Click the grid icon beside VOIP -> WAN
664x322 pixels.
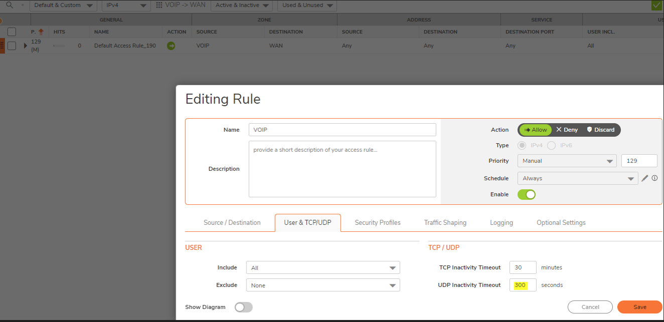click(x=159, y=5)
